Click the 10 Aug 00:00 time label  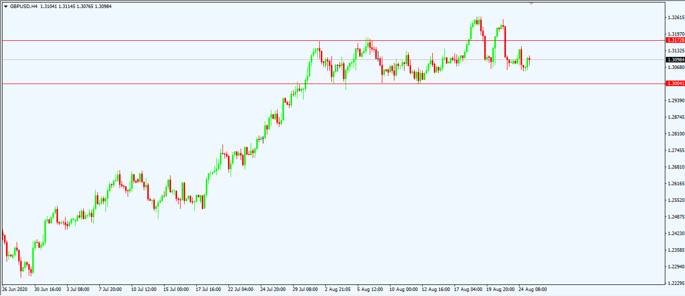405,289
